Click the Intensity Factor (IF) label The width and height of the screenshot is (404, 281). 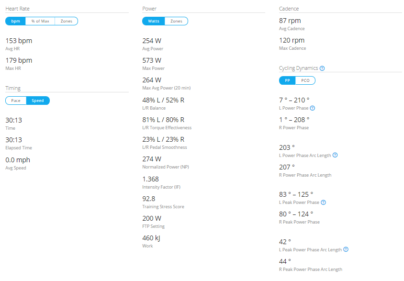tap(161, 187)
